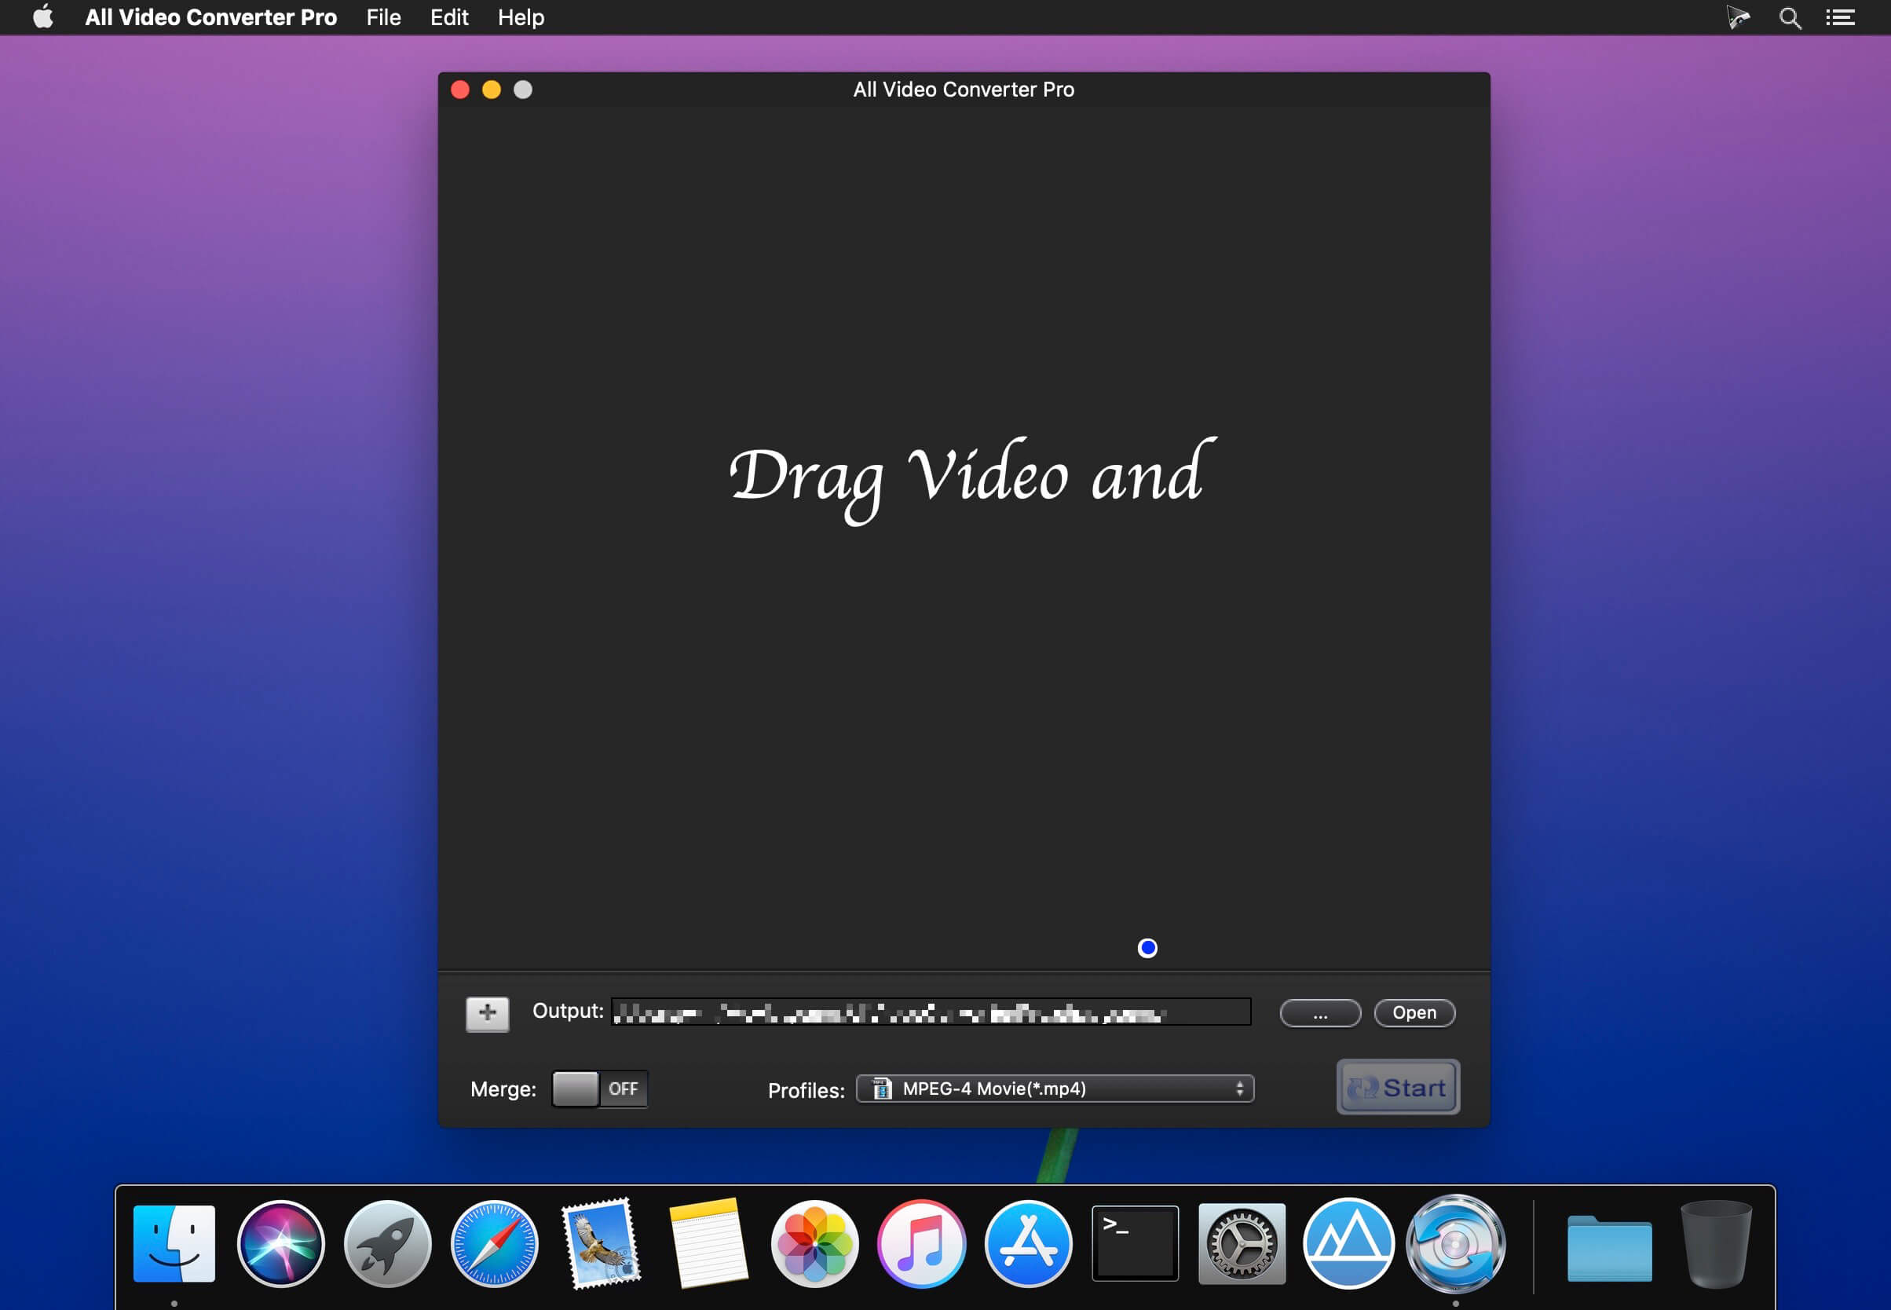
Task: Click the Output path text field
Action: point(930,1013)
